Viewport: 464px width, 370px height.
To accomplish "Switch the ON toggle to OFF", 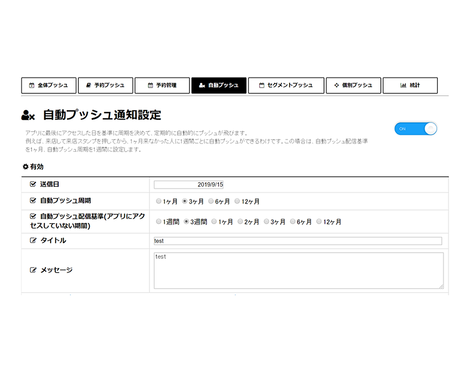I will tap(415, 129).
